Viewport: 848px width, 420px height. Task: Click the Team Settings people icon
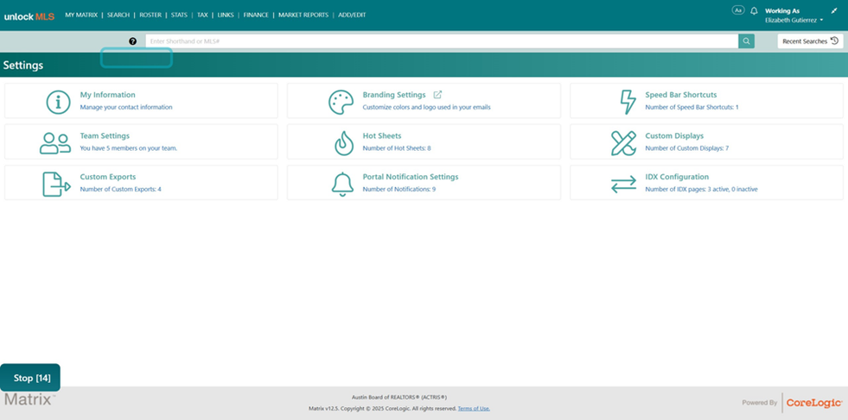[55, 144]
